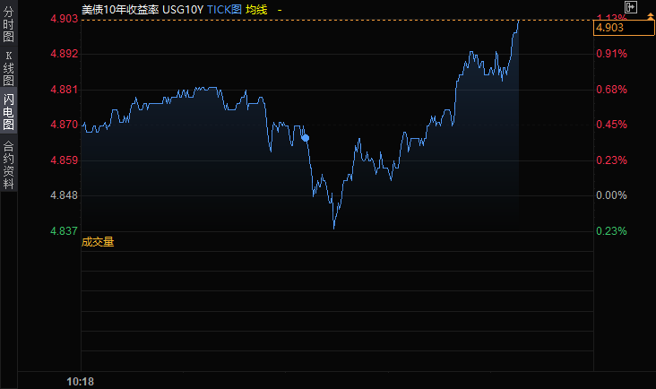Click the 0.68% right axis label
The image size is (656, 389).
612,90
